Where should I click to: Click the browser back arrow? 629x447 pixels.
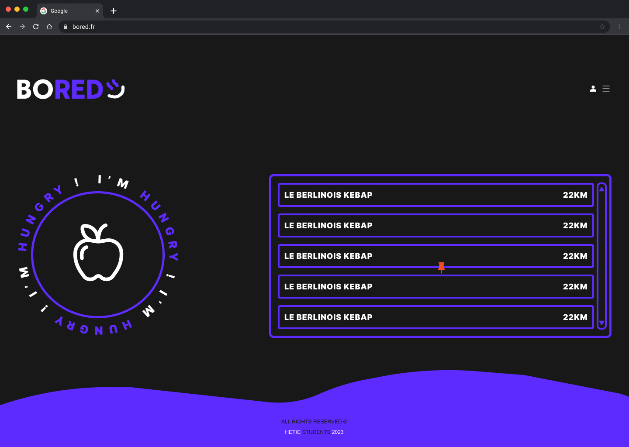coord(9,27)
